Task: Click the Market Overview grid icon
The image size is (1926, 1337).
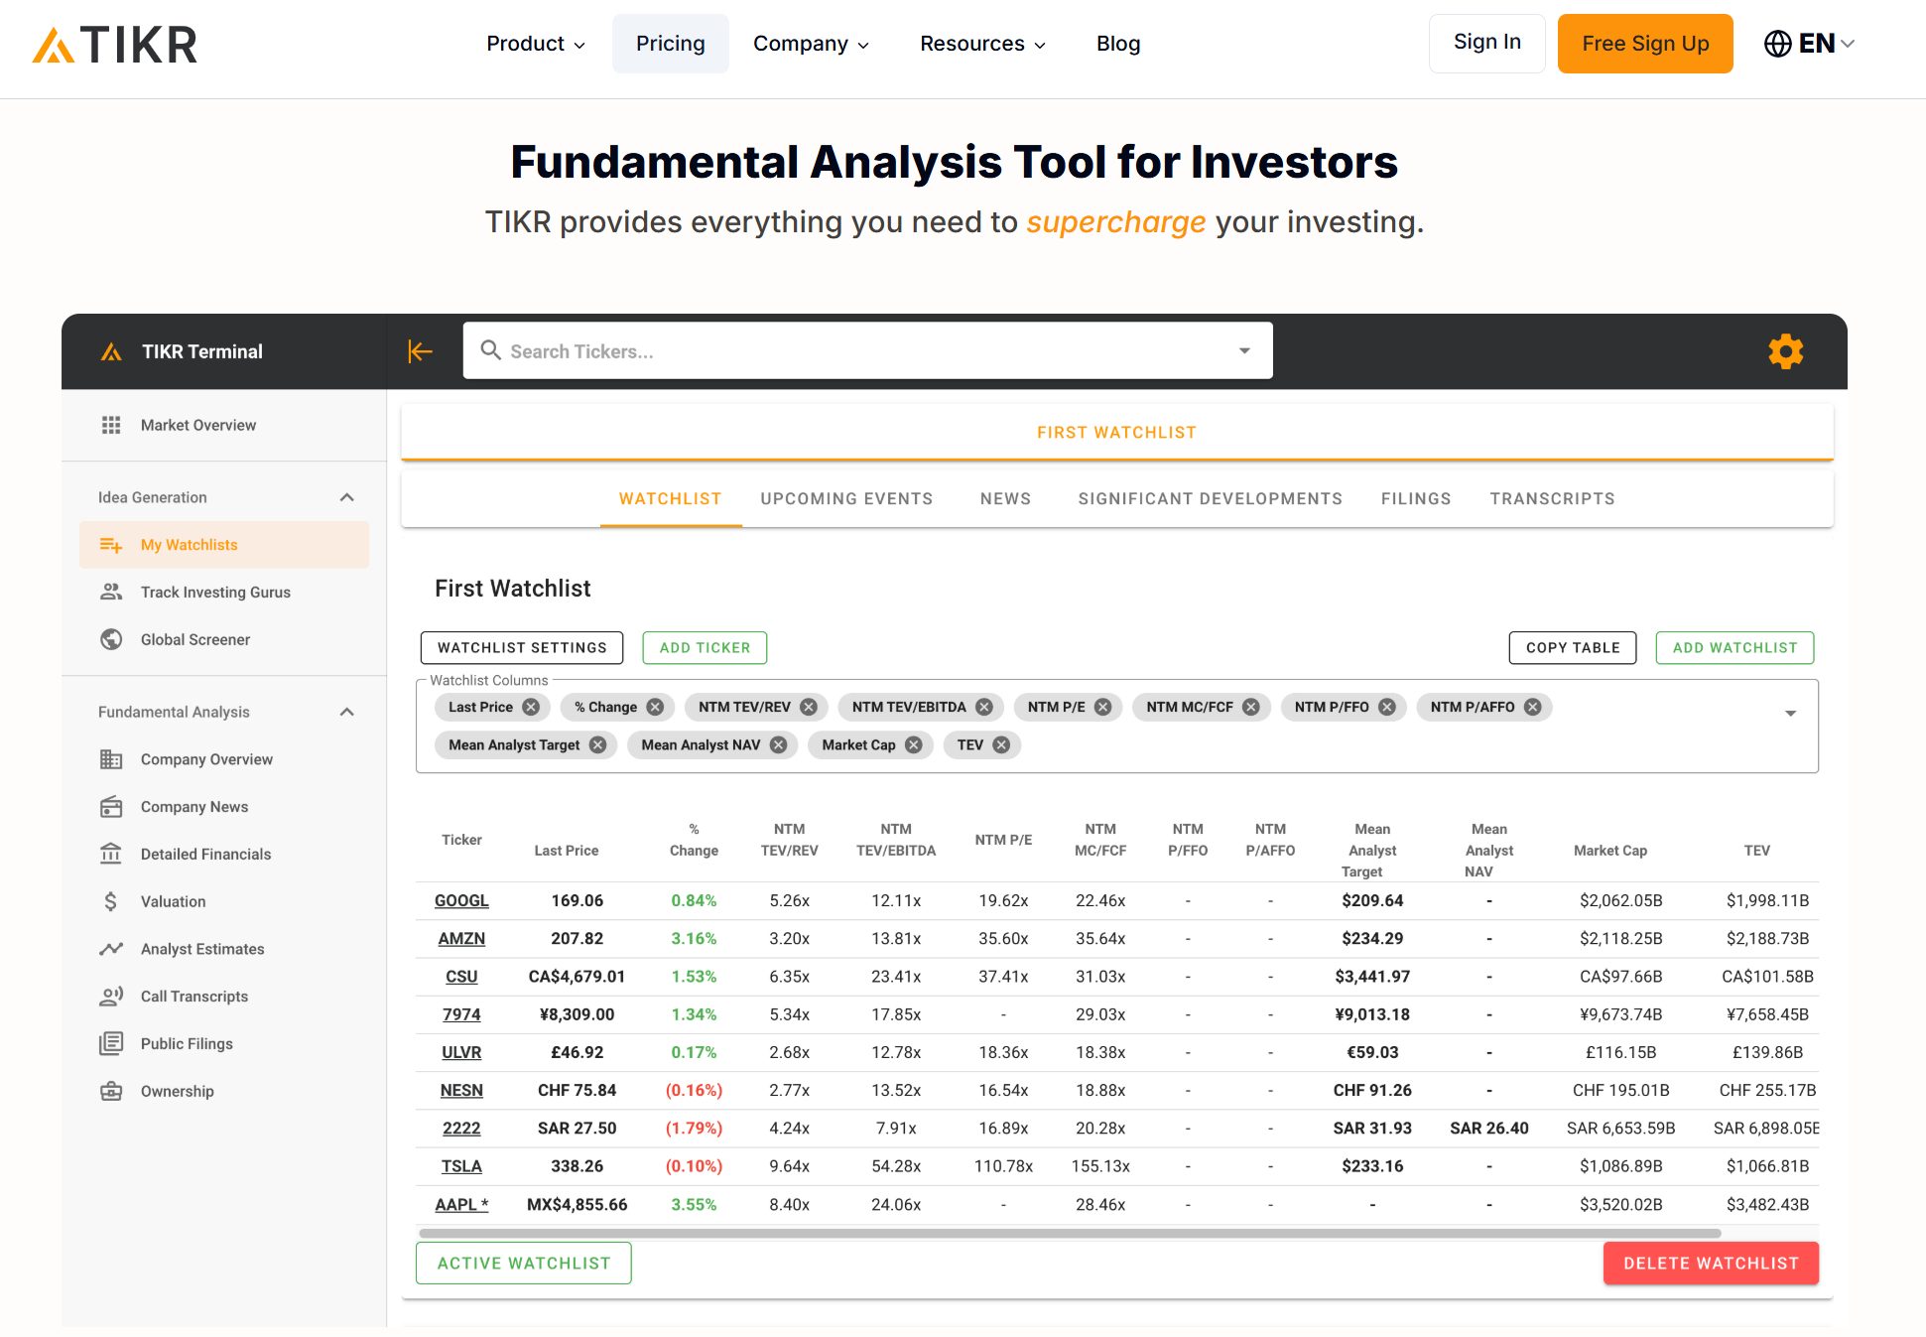Action: click(111, 425)
